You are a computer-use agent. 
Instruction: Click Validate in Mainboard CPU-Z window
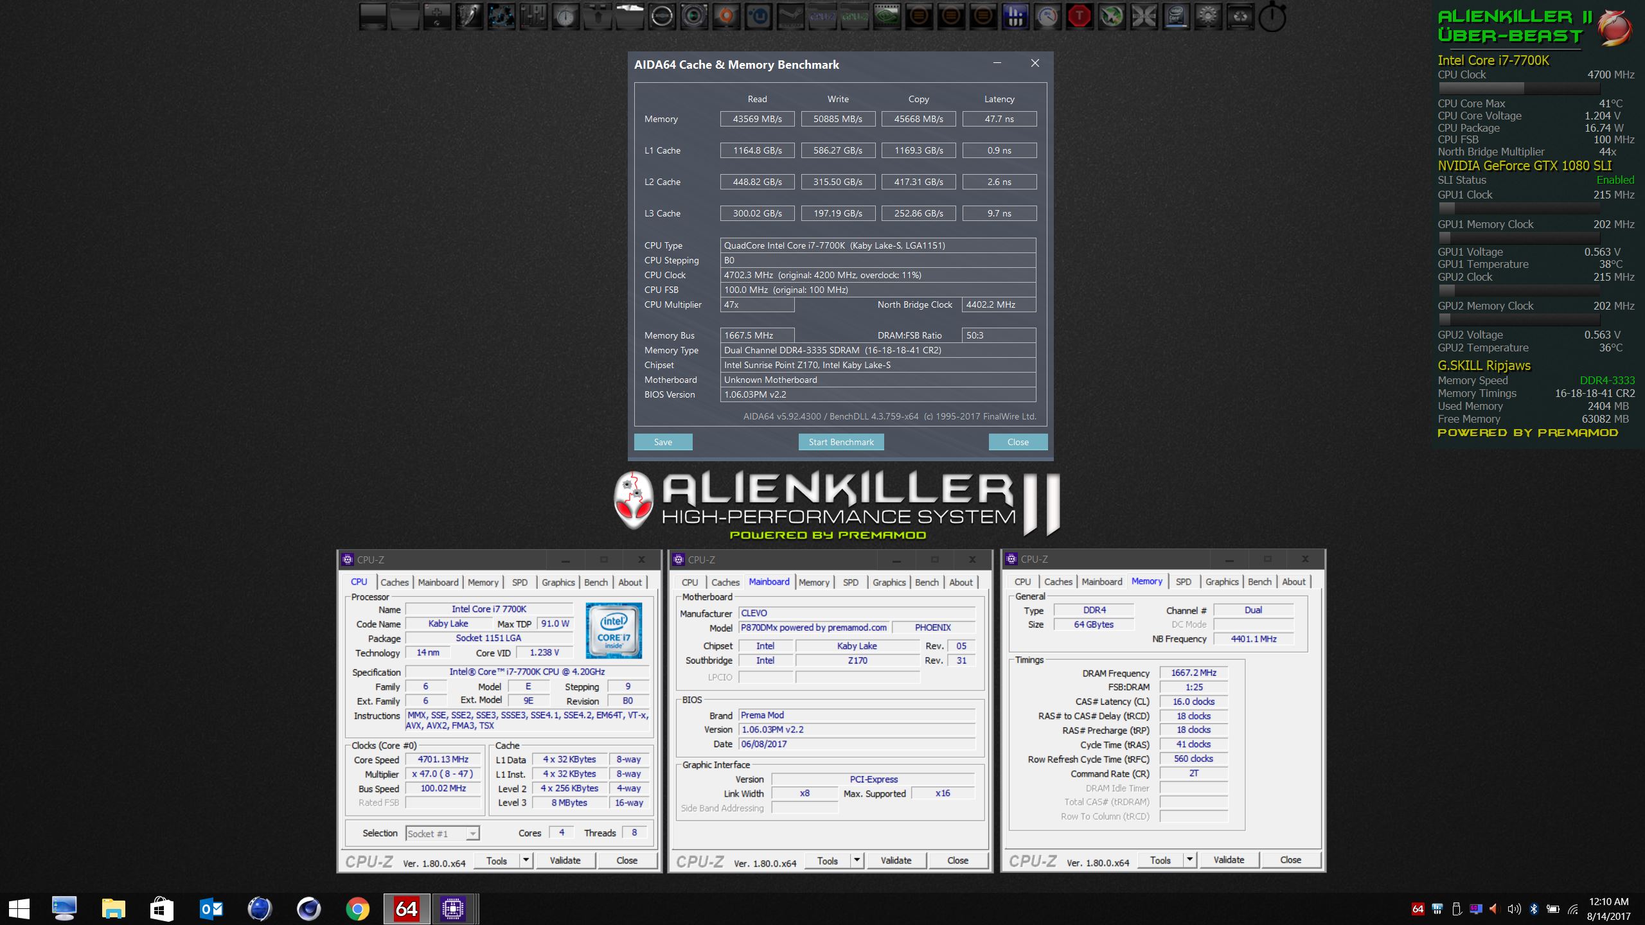click(x=896, y=860)
